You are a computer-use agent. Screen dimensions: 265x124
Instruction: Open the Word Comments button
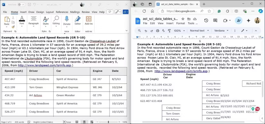coord(110,12)
